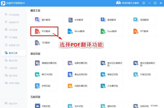Viewport: 164px width, 108px height.
Task: Open 驾驶证识别 driver license recognition
Action: click(x=110, y=74)
